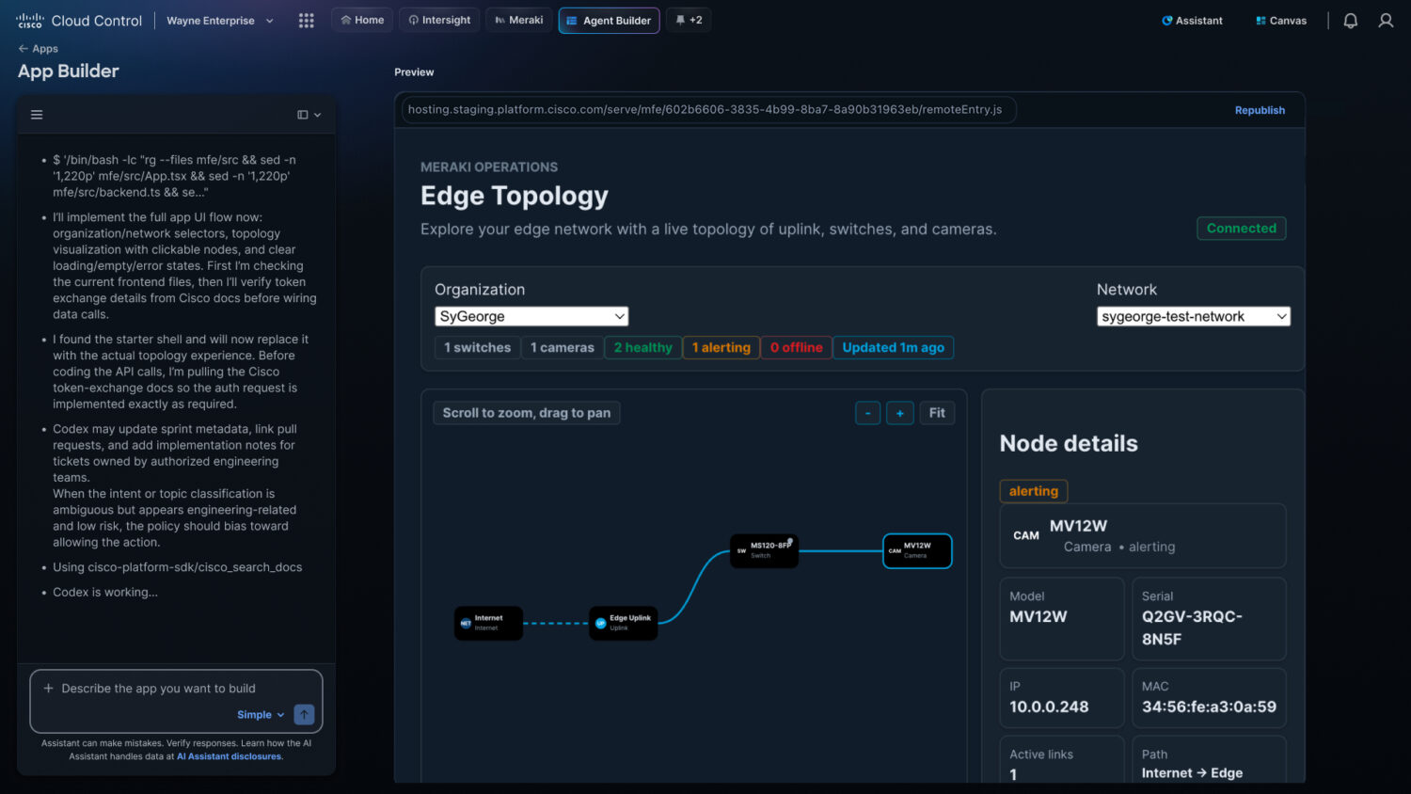The image size is (1411, 794).
Task: Click the '1 alerting' chip
Action: click(721, 348)
